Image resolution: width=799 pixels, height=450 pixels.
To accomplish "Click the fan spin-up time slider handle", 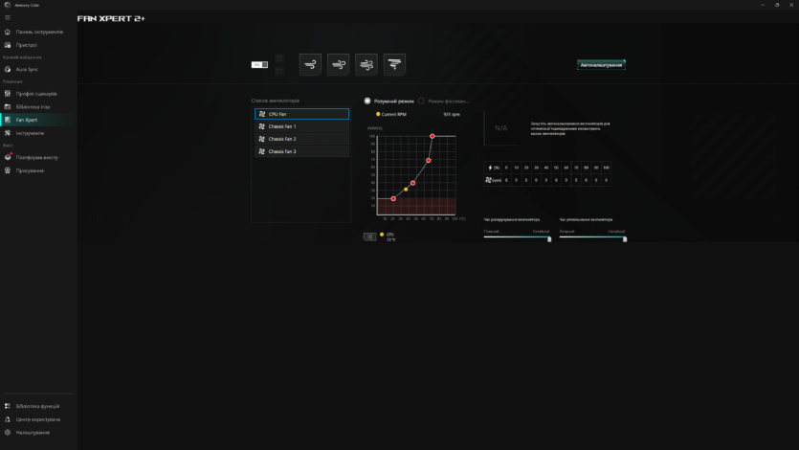I will tap(549, 238).
